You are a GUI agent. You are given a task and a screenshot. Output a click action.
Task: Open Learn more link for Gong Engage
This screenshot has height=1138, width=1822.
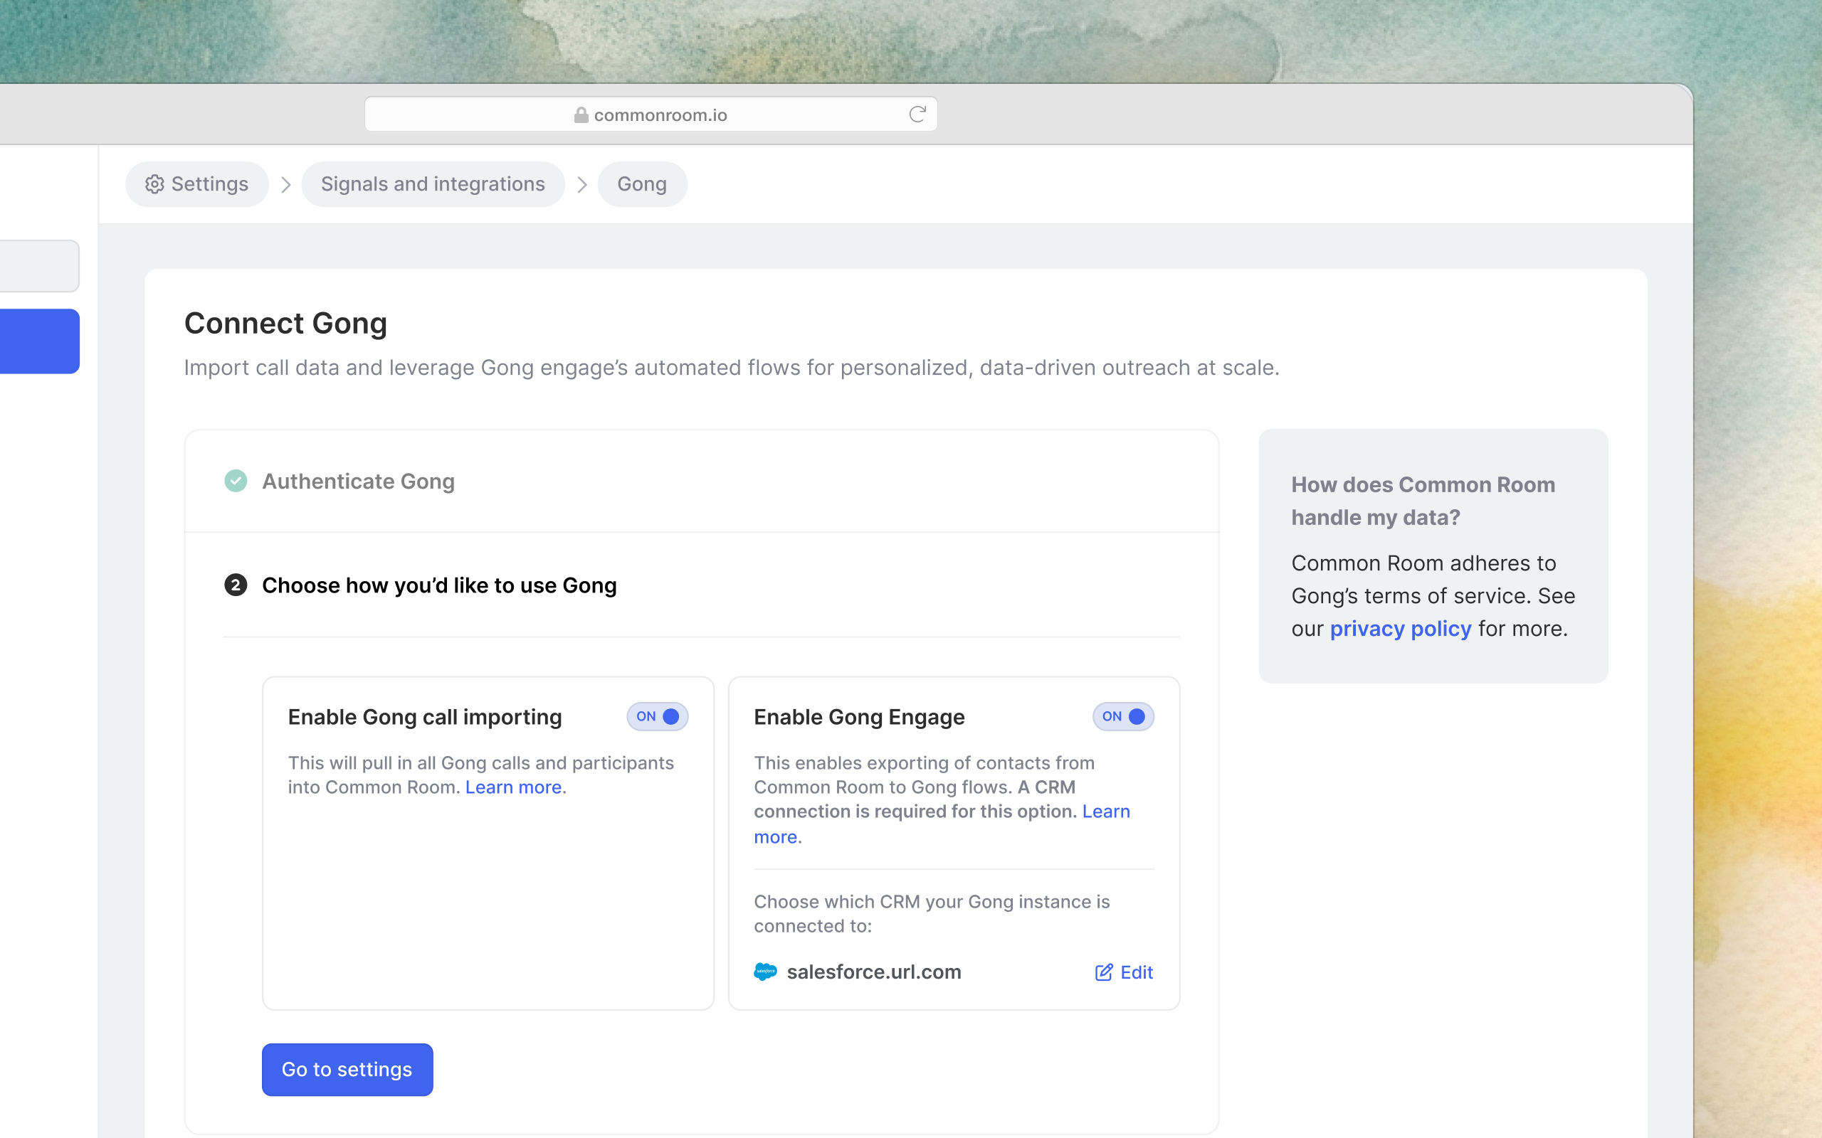click(x=1105, y=812)
